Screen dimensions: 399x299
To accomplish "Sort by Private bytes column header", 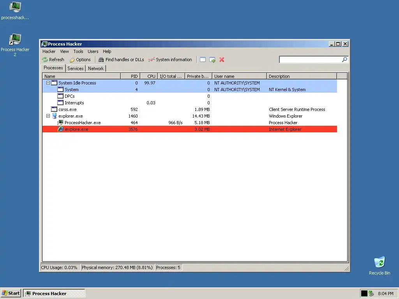I will 198,76.
